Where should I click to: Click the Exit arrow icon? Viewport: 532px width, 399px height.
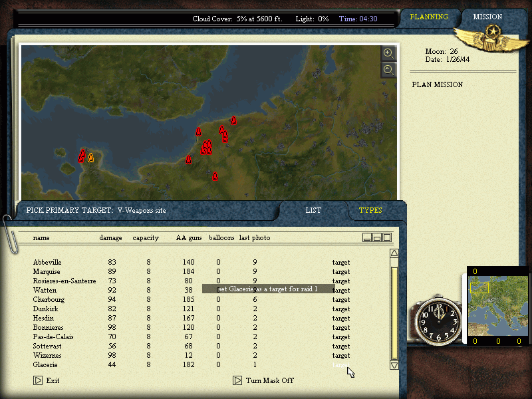coord(38,380)
